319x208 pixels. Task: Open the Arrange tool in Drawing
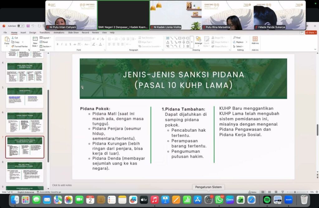point(198,41)
